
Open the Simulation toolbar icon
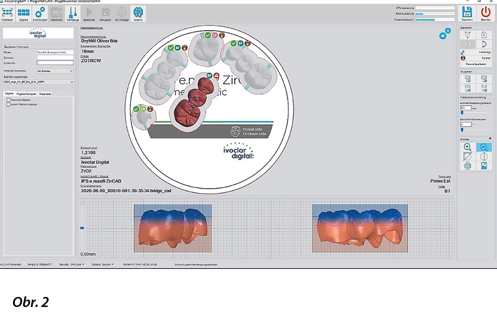tap(105, 14)
